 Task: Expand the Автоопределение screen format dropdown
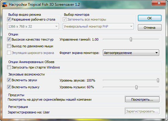131,53
